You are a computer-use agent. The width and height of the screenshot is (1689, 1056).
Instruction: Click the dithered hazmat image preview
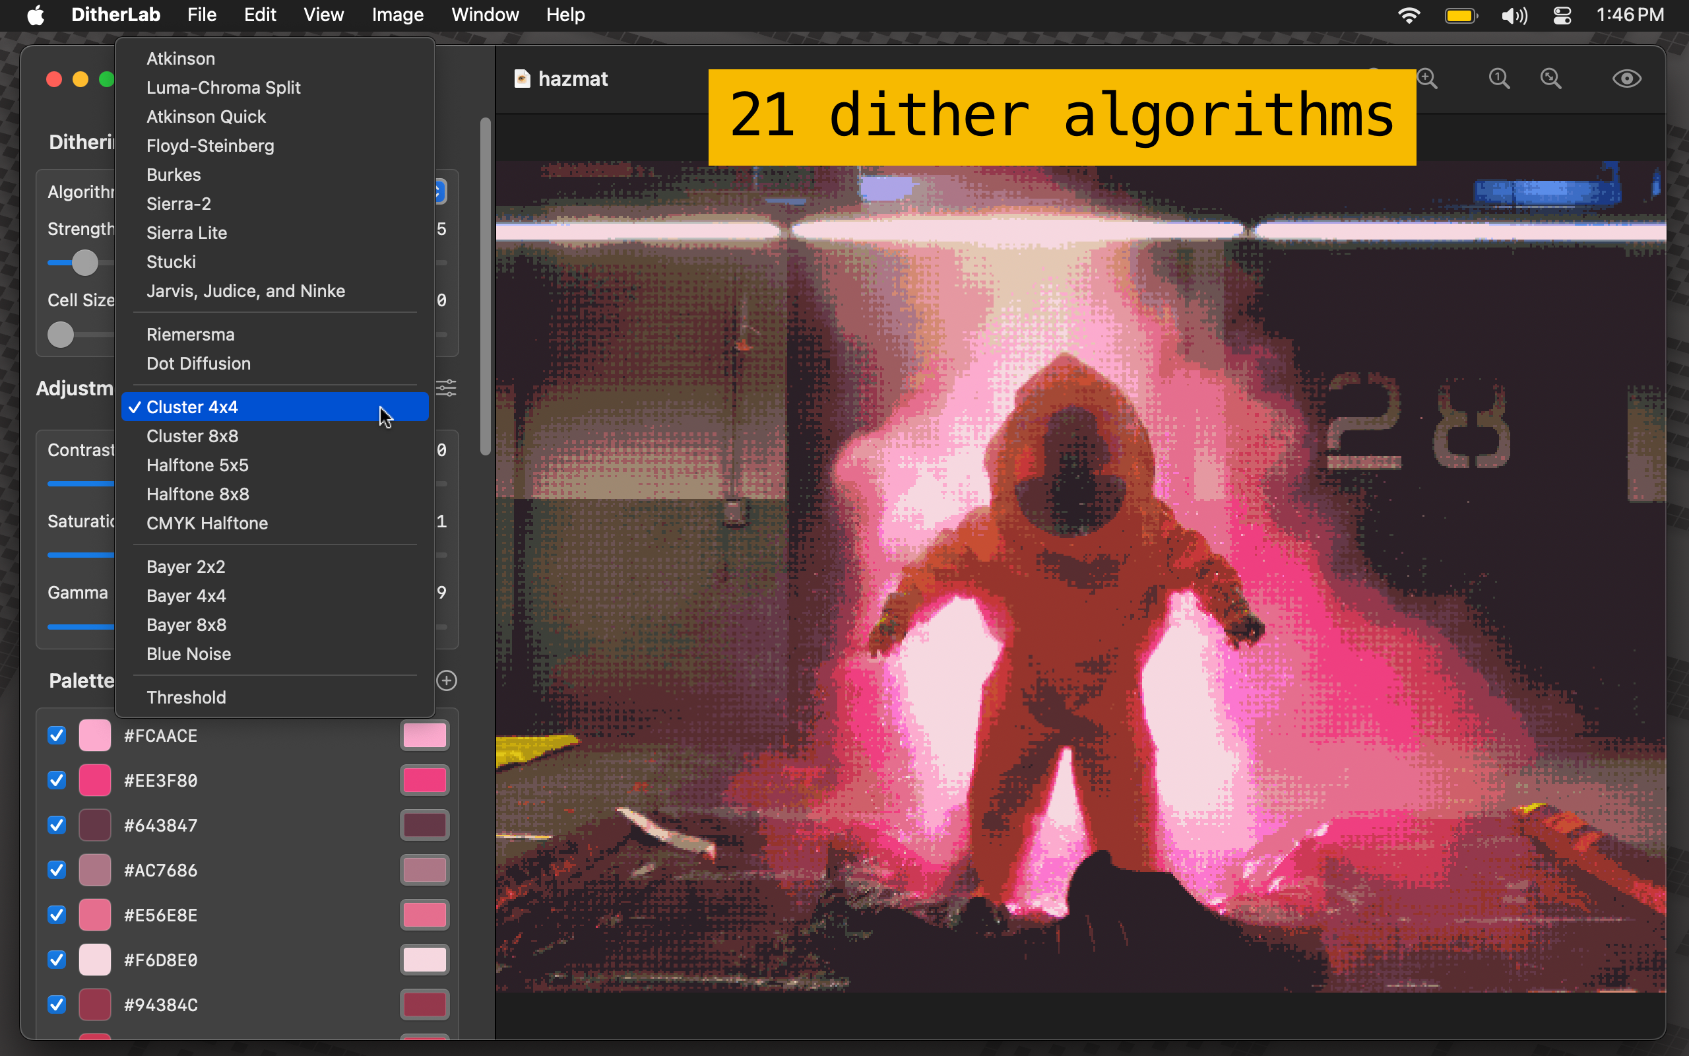pyautogui.click(x=1081, y=577)
